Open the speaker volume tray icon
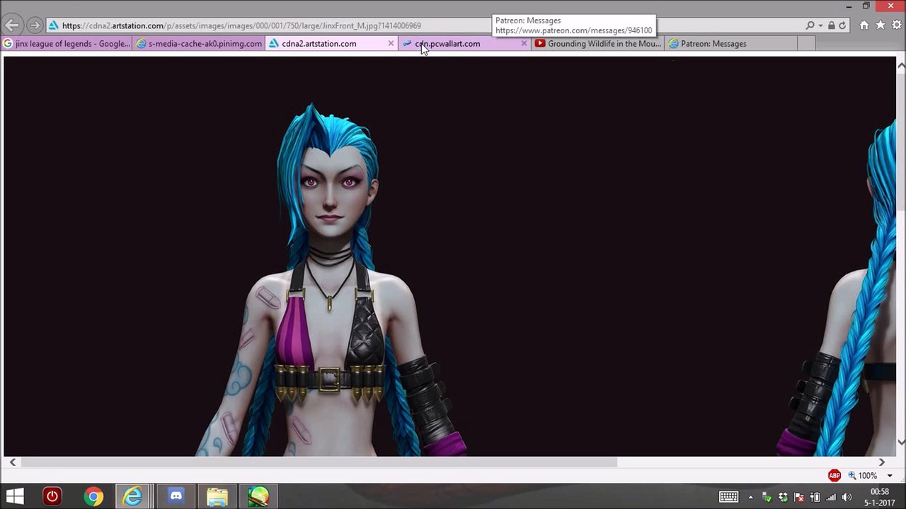This screenshot has width=906, height=509. point(847,497)
